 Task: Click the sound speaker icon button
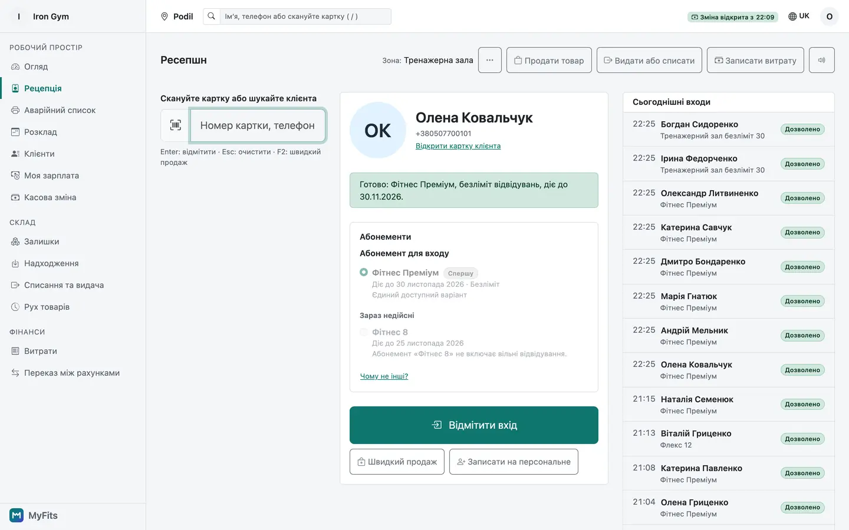tap(821, 60)
